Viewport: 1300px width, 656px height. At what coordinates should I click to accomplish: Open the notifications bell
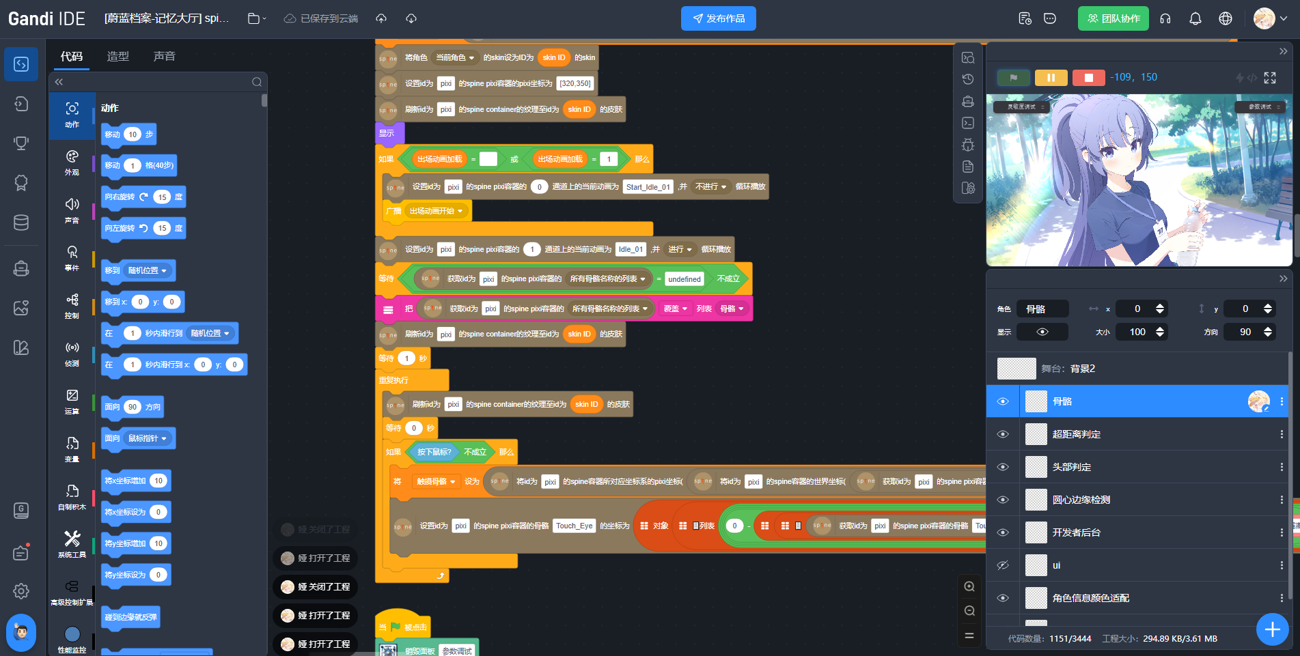(1195, 18)
